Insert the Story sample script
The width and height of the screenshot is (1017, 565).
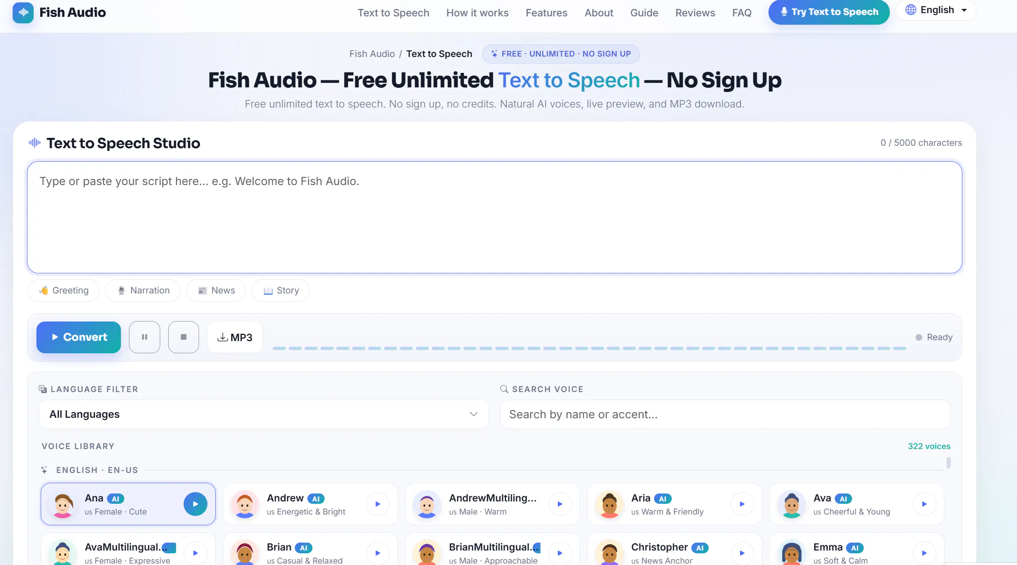pos(280,290)
